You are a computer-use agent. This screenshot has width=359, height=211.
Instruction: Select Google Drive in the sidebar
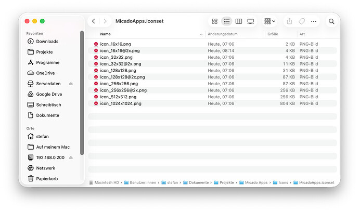[x=49, y=94]
